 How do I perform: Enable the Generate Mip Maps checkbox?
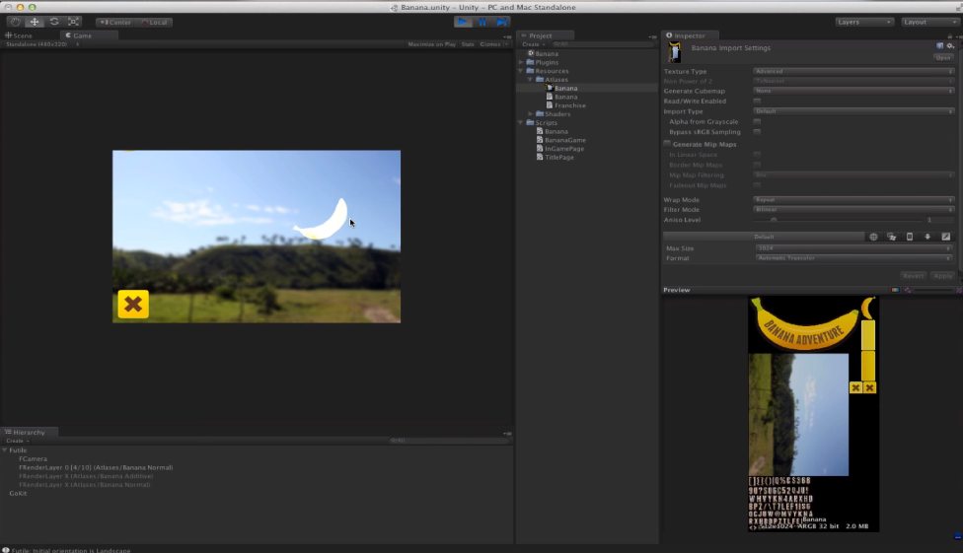(667, 144)
